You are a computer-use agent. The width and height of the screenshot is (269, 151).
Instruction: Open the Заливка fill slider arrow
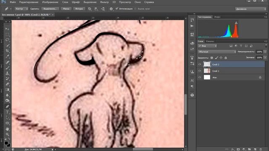pos(265,58)
